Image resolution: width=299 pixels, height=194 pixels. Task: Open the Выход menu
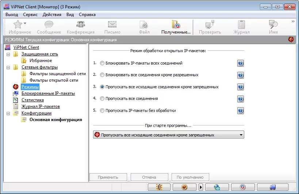[12, 15]
